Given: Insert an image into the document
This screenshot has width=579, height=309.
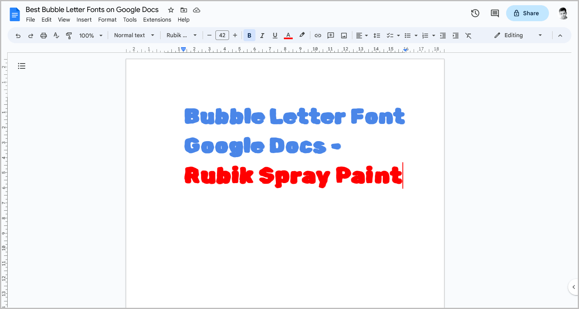Looking at the screenshot, I should click(x=344, y=35).
